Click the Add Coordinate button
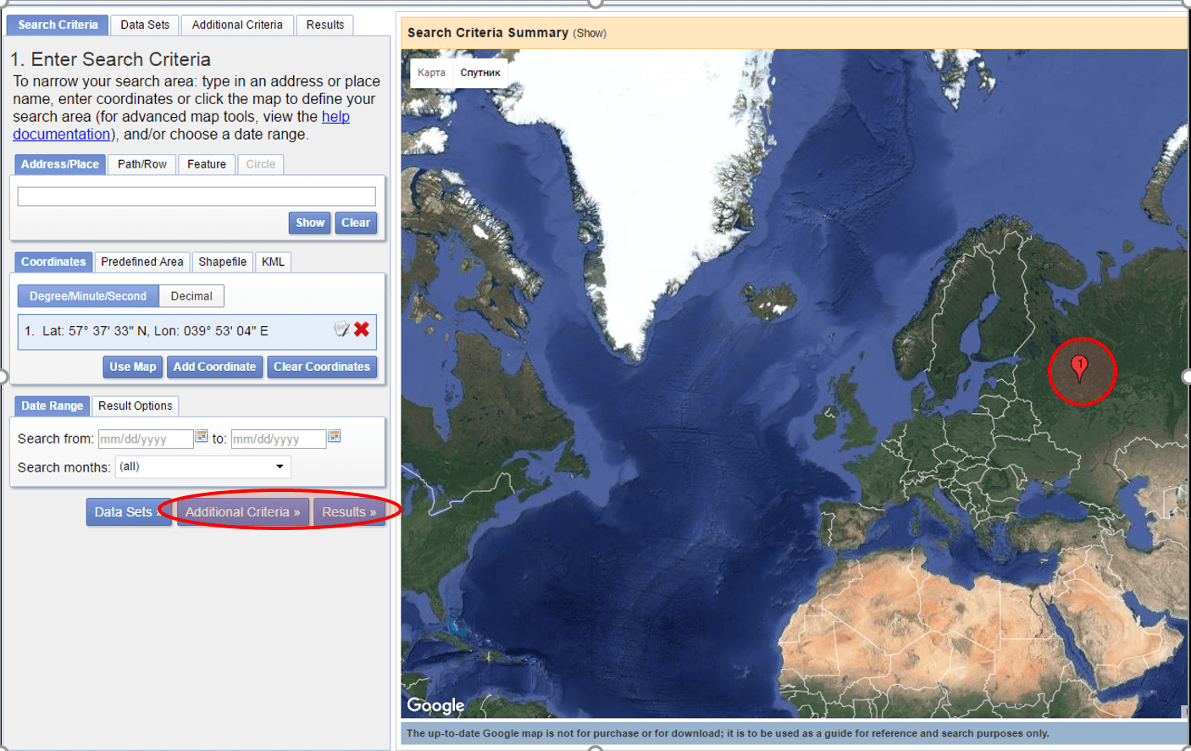 pos(214,367)
